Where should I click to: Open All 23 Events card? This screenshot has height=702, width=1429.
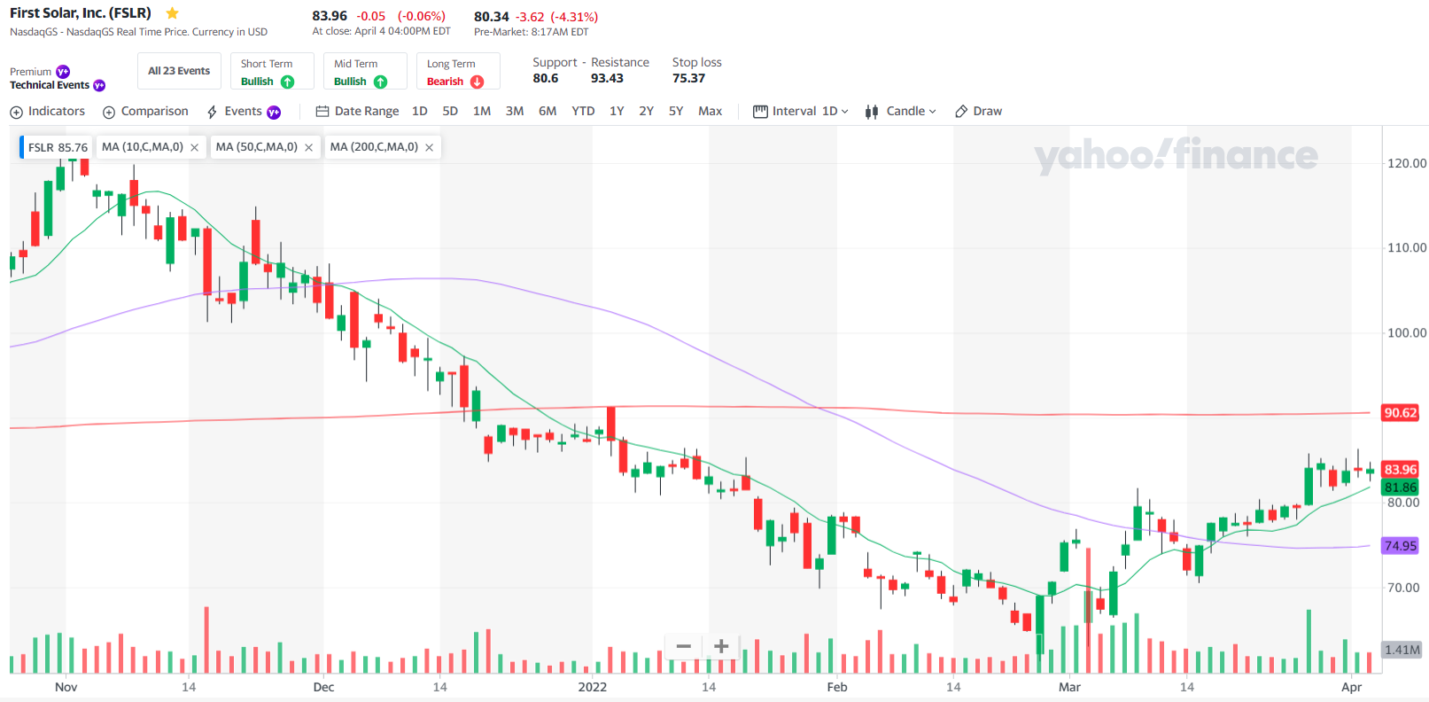(x=179, y=71)
